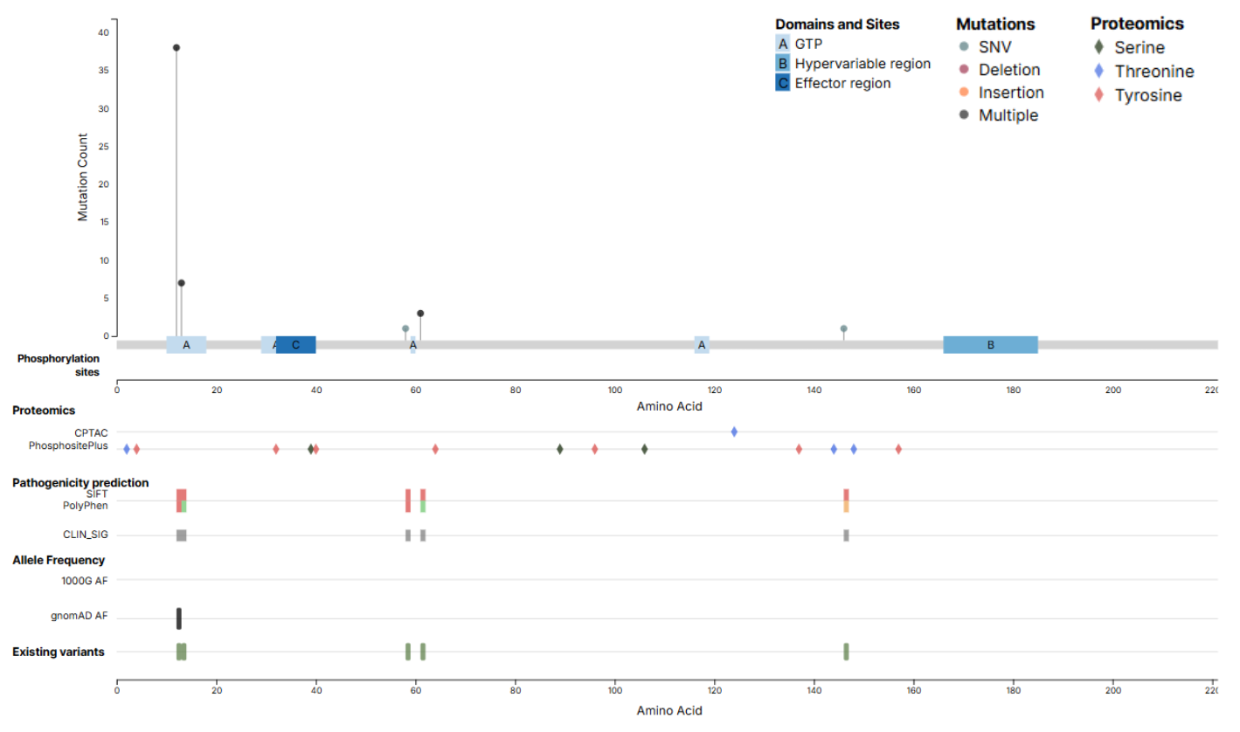
Task: Click the 'Mutations' legend heading
Action: [995, 24]
